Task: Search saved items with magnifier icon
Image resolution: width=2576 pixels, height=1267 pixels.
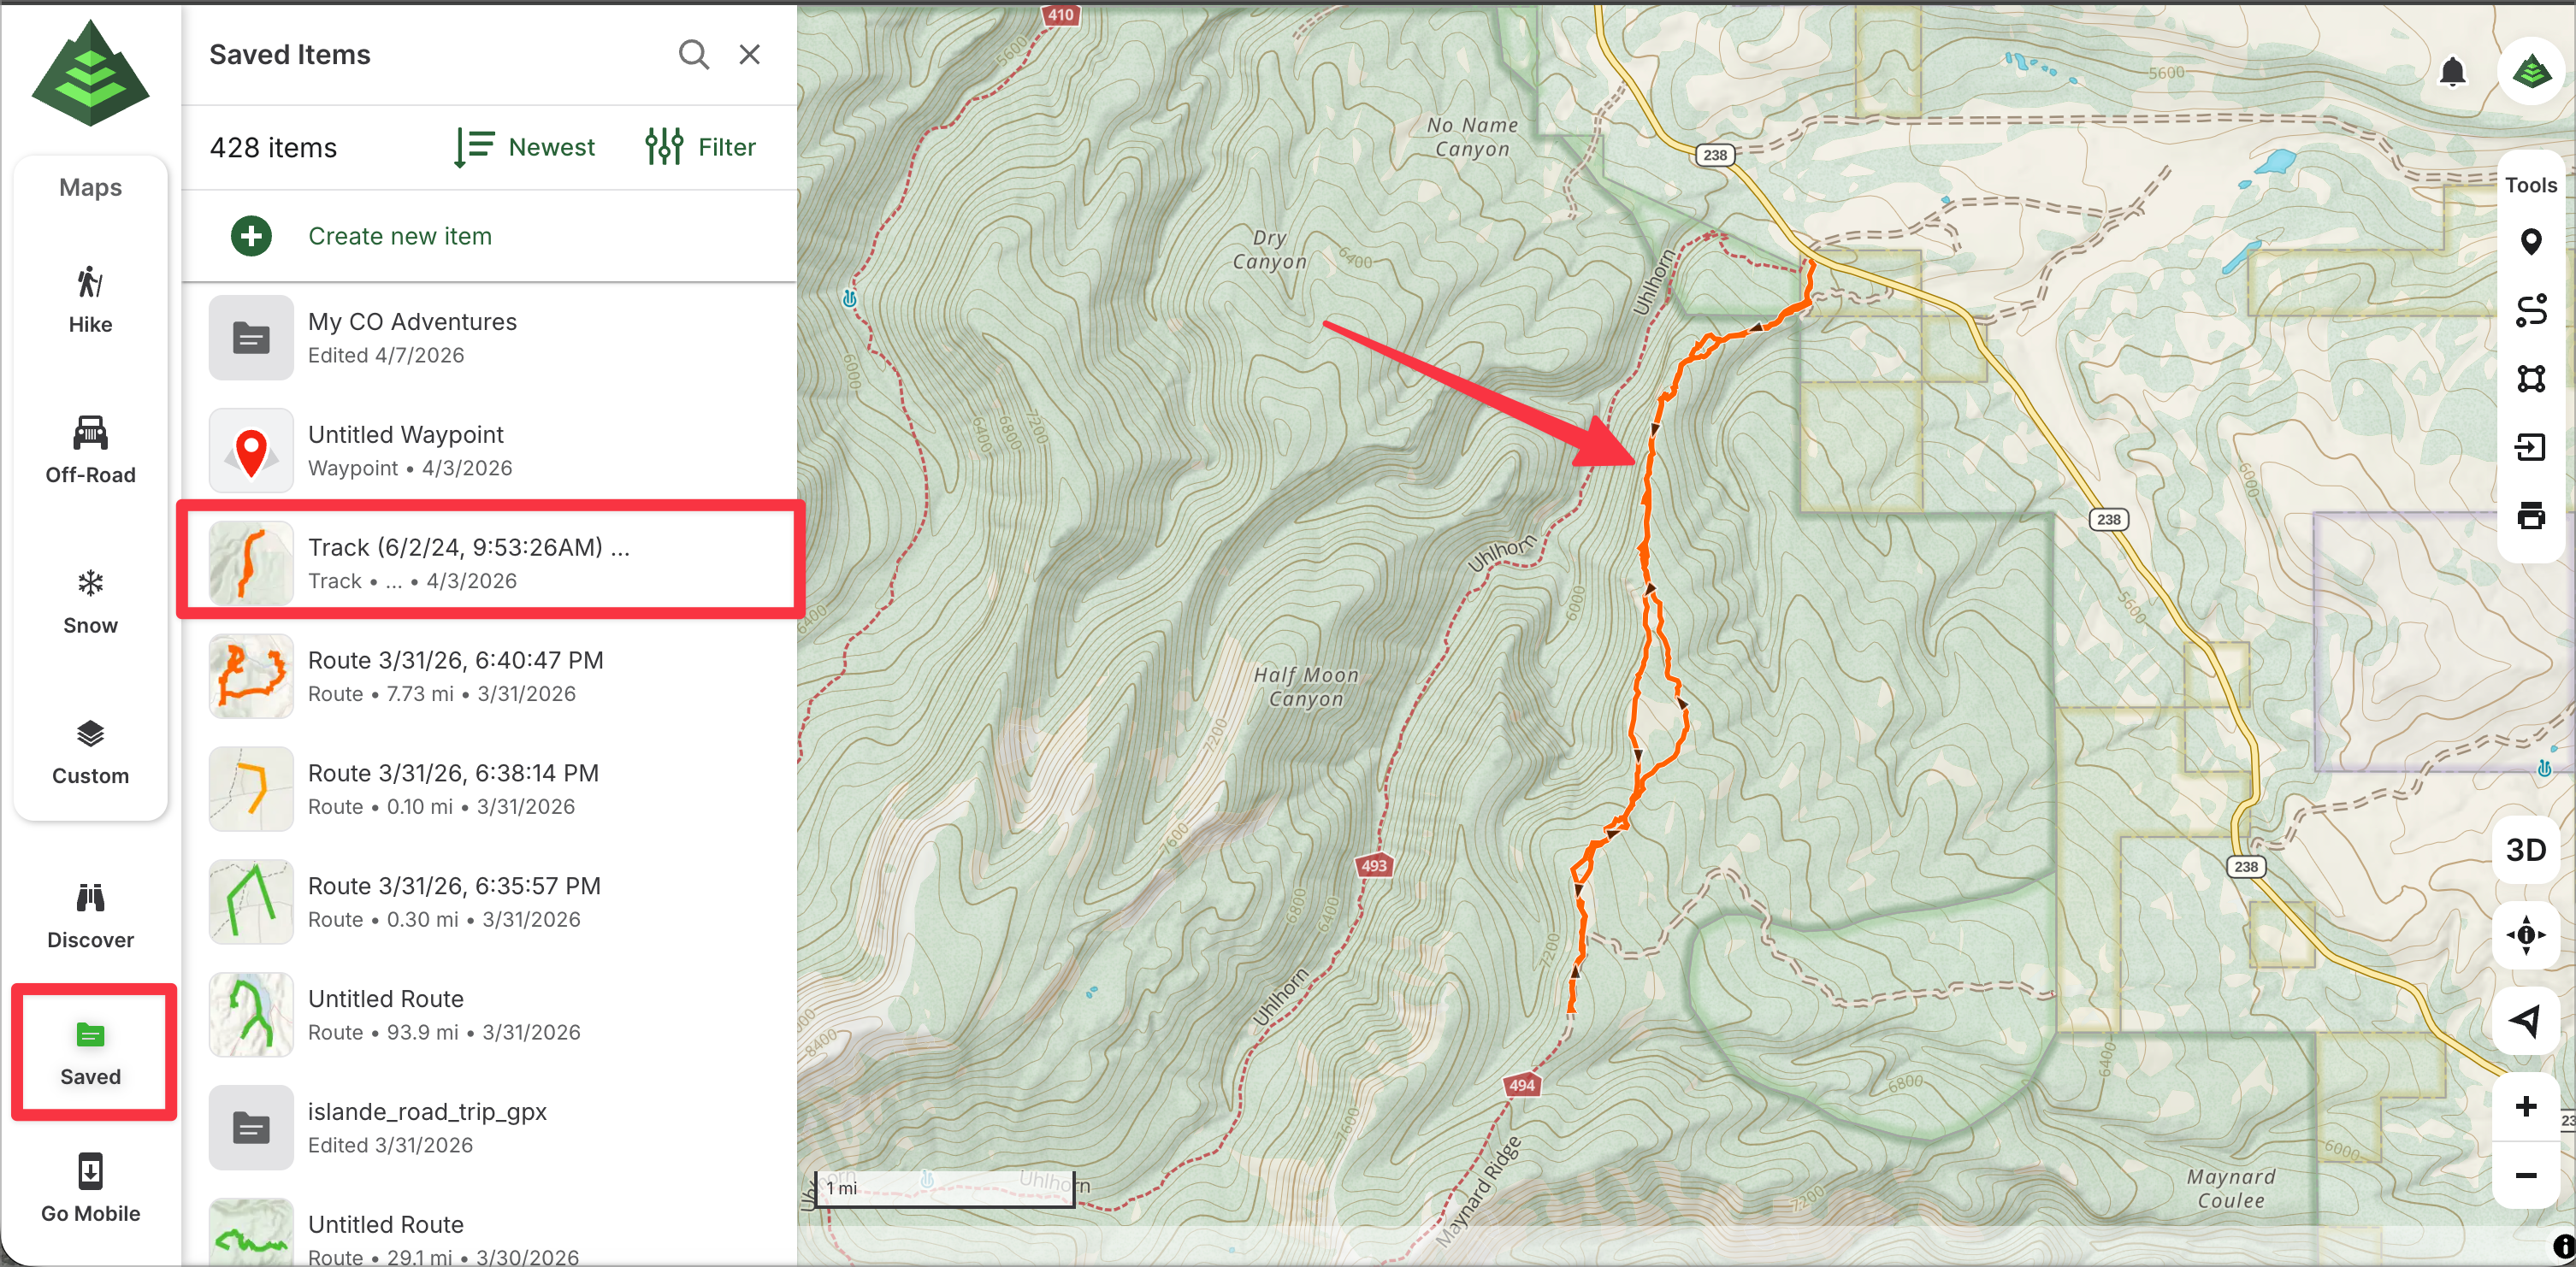Action: click(x=693, y=55)
